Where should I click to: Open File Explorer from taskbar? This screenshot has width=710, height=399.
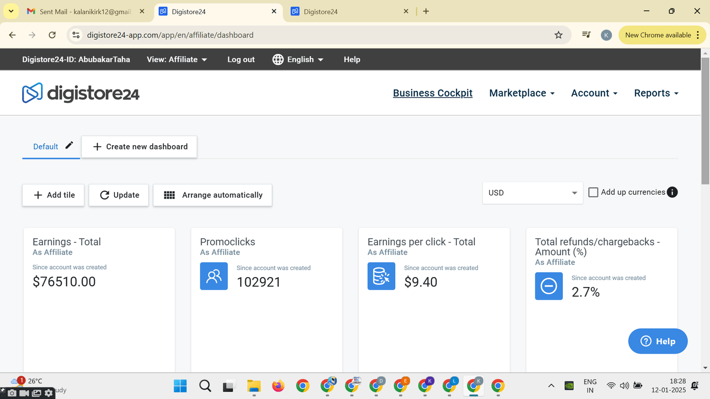[254, 386]
